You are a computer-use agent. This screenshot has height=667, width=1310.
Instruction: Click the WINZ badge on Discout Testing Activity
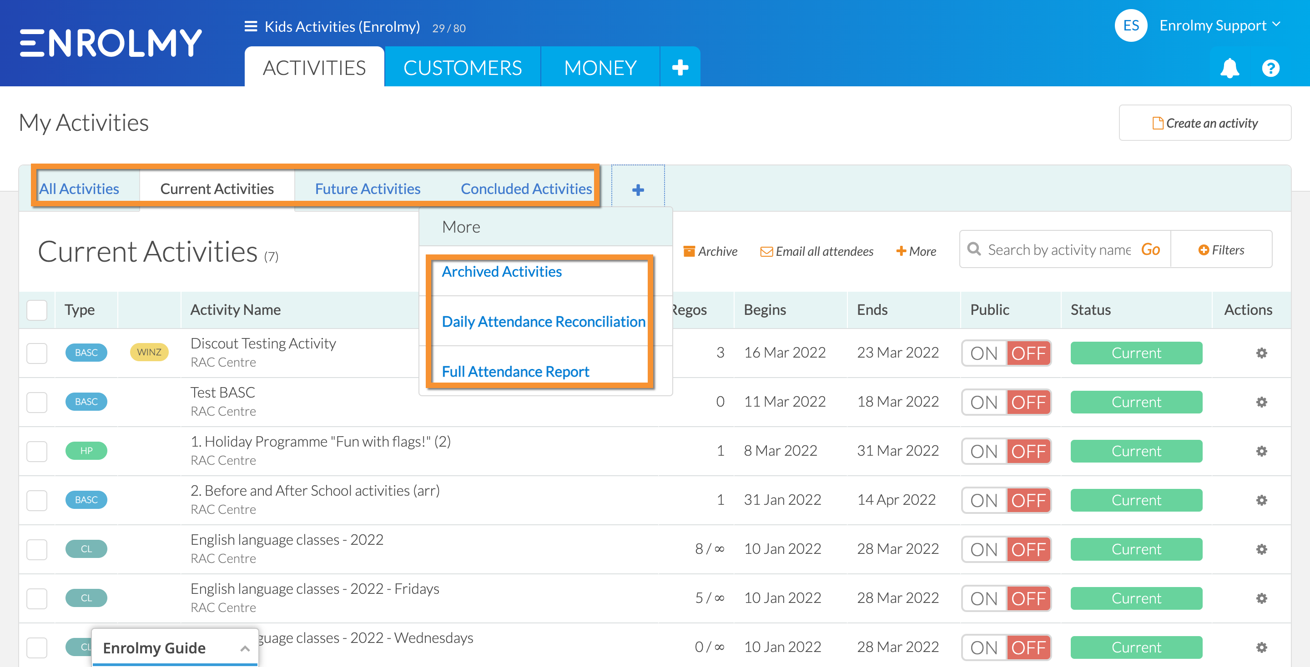[x=149, y=352]
